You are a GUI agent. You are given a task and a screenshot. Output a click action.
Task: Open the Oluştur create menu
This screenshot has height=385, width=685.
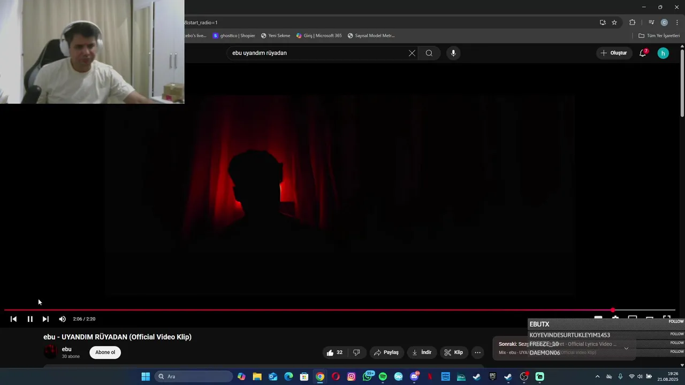coord(613,53)
